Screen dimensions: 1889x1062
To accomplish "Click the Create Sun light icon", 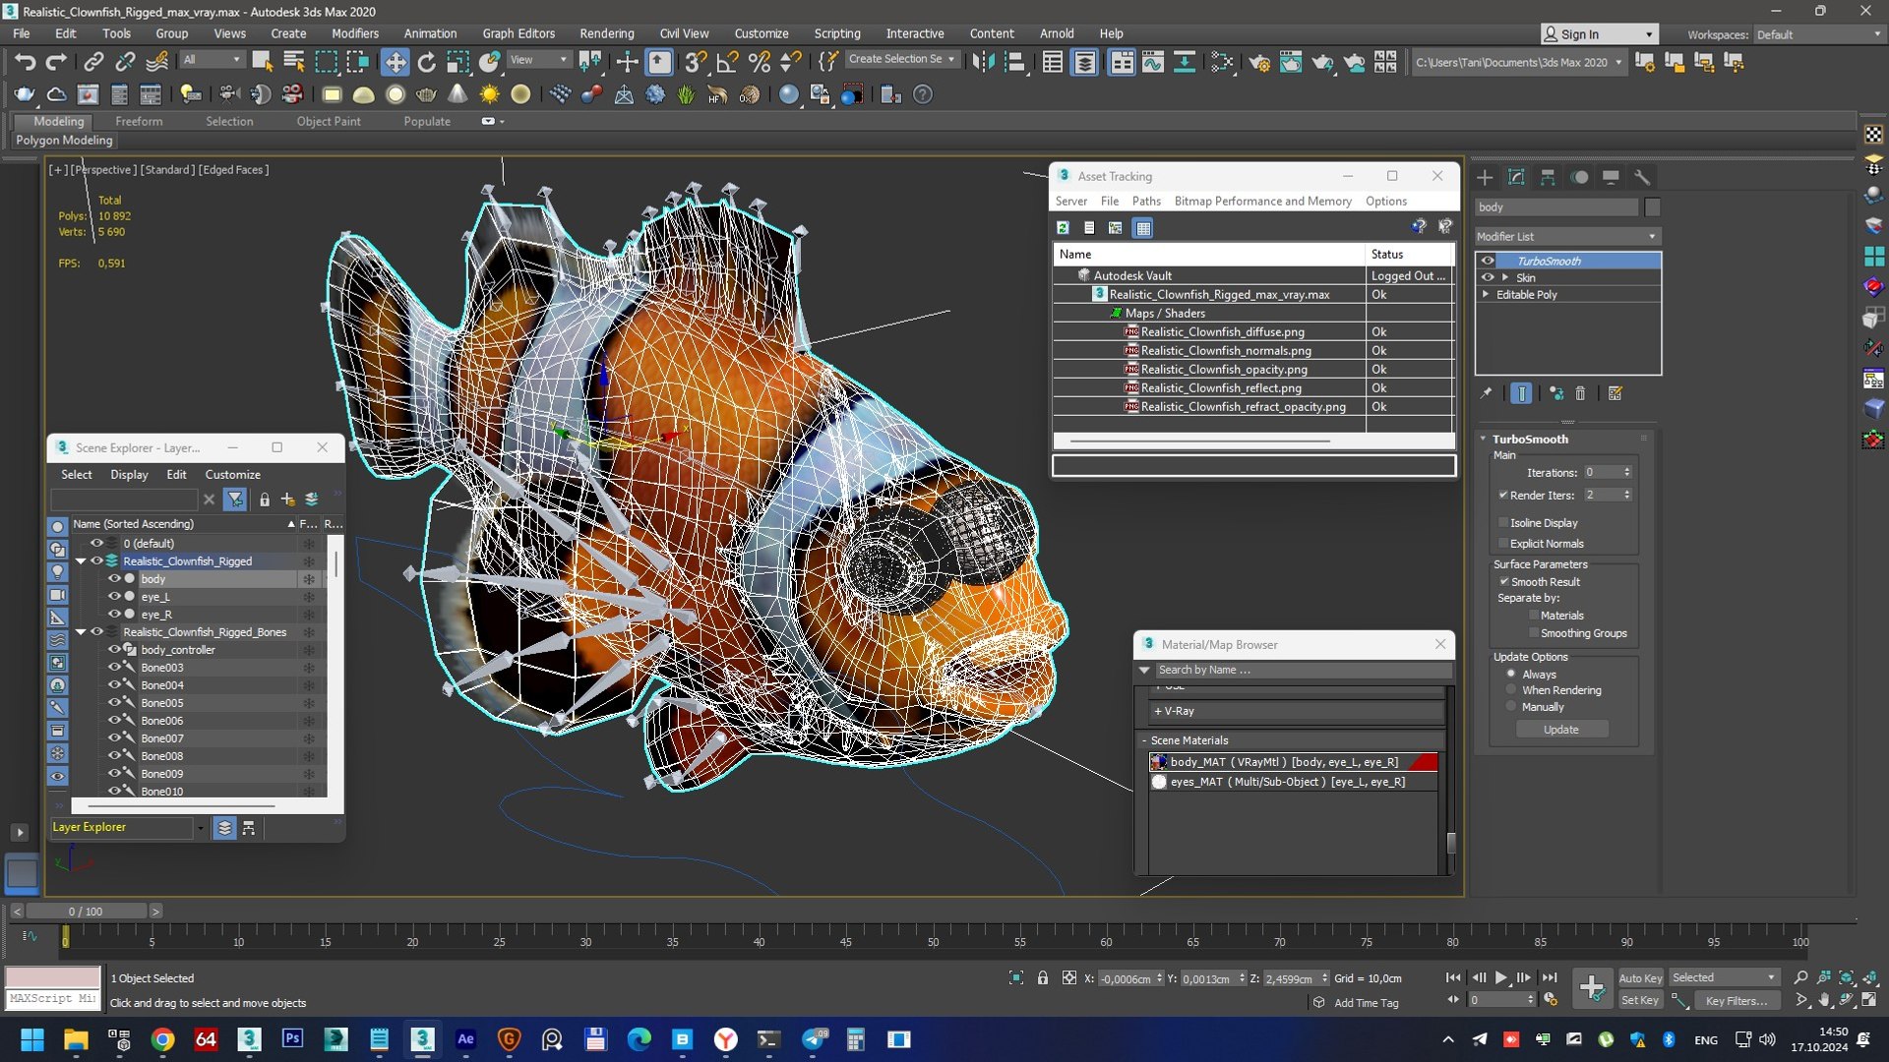I will 489,94.
